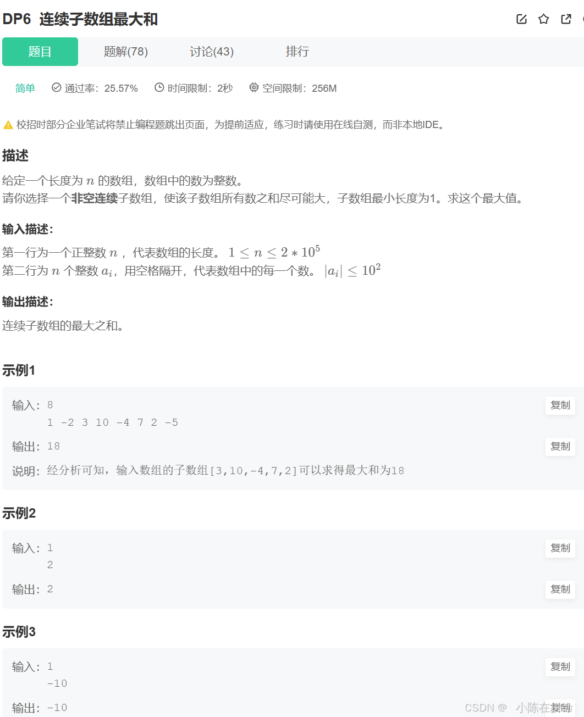Open the problem via the external link icon
Viewport: 584px width, 717px height.
[566, 19]
